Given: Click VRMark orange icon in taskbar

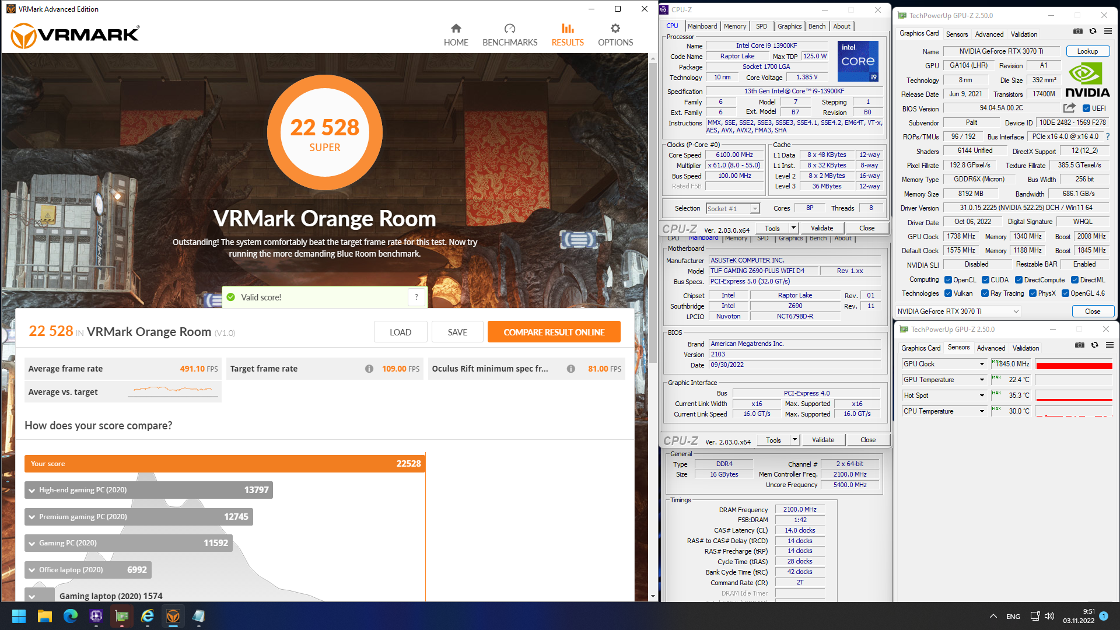Looking at the screenshot, I should pos(173,616).
